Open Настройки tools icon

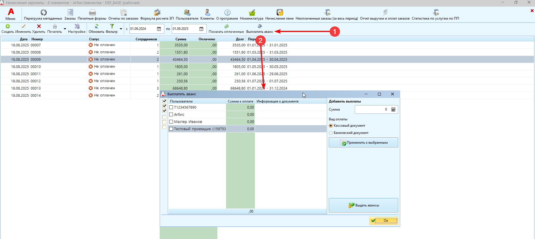(77, 26)
